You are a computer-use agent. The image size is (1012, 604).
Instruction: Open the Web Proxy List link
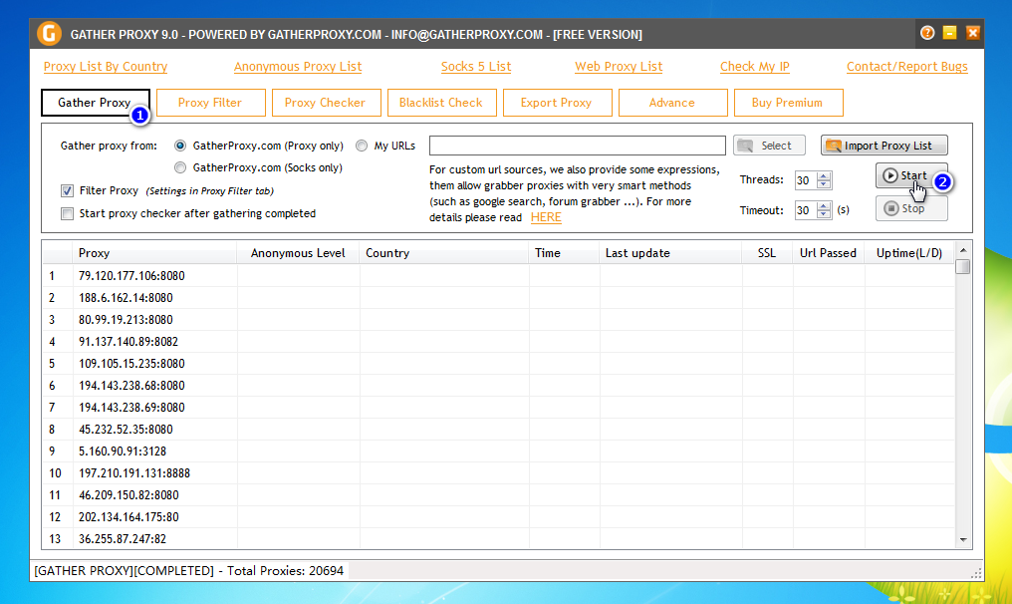coord(619,67)
